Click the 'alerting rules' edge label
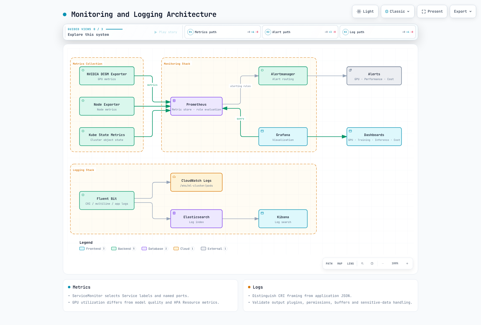 pyautogui.click(x=240, y=86)
